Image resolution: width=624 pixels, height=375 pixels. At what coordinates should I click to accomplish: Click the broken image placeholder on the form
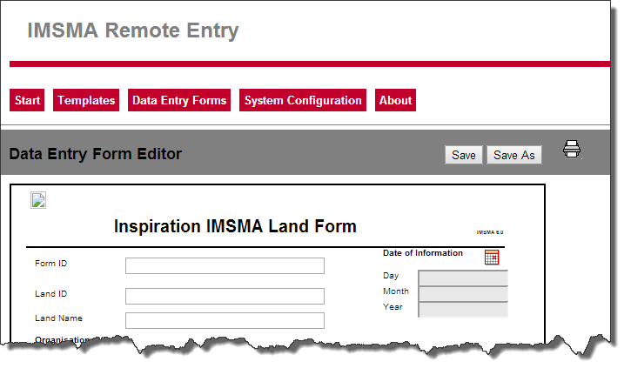coord(38,201)
